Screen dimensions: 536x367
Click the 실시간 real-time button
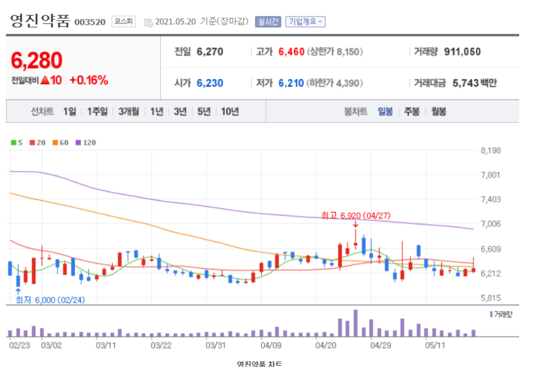tap(268, 22)
